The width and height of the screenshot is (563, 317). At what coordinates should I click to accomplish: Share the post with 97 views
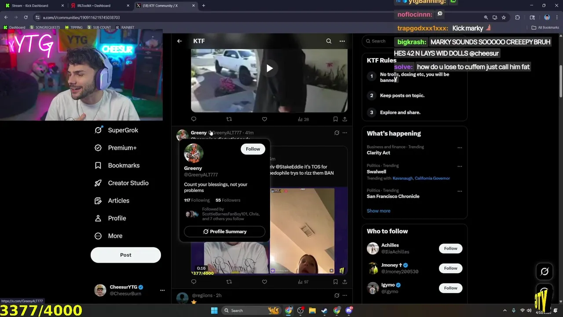[344, 282]
